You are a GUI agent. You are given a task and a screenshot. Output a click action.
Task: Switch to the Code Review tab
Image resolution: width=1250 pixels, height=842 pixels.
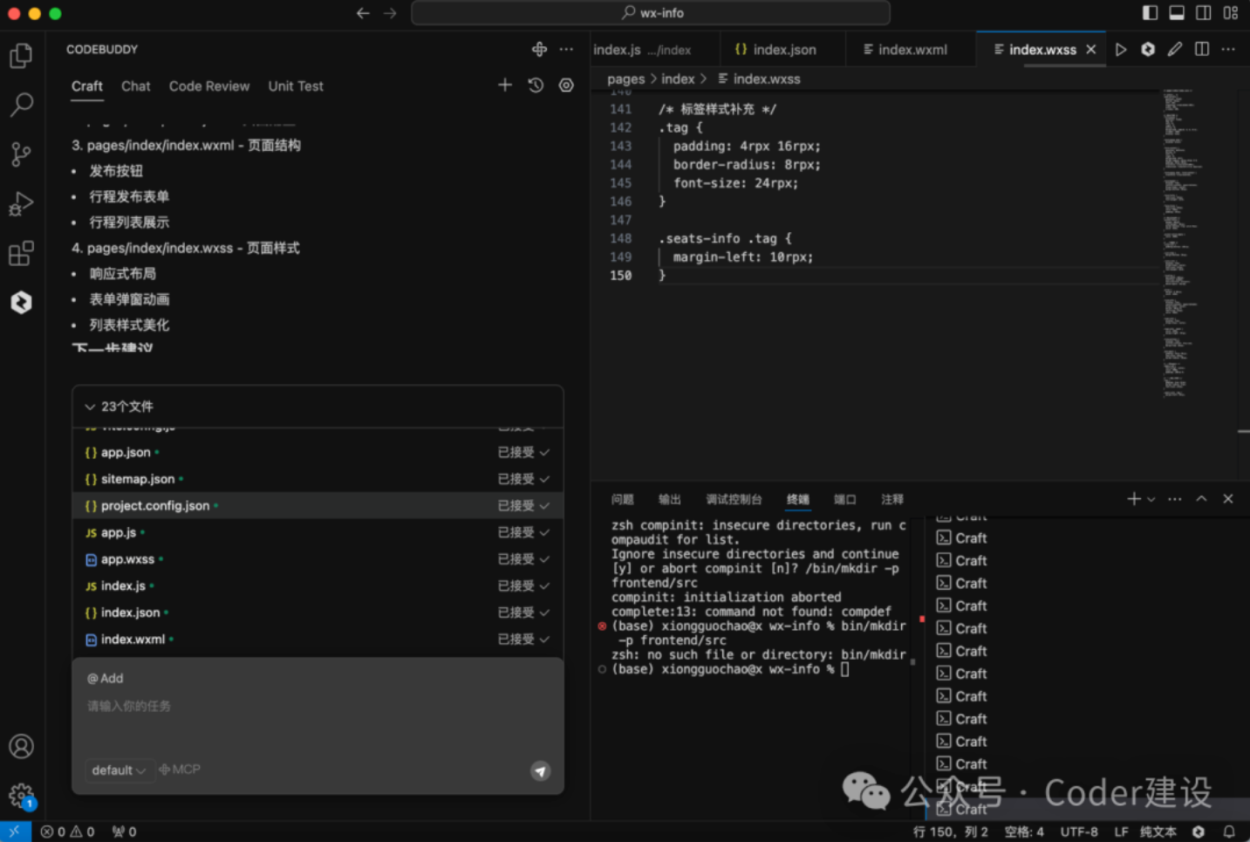coord(209,86)
